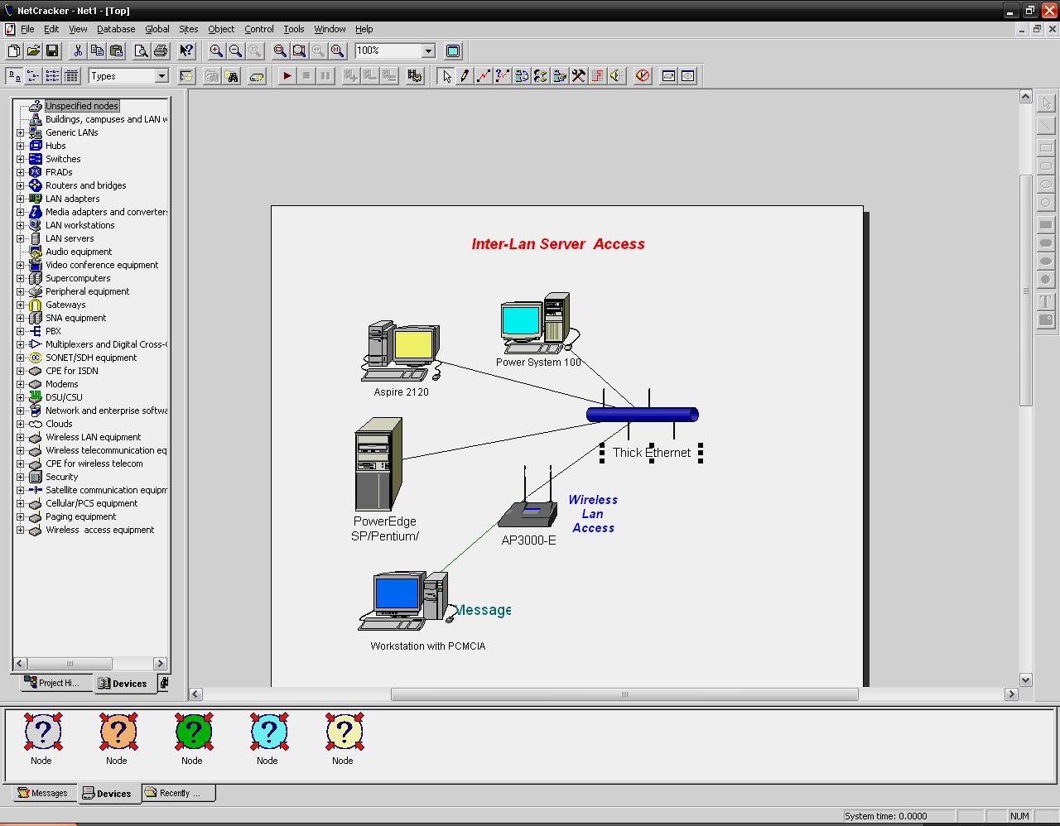Select Audio equipment in the tree
1060x826 pixels.
pyautogui.click(x=79, y=252)
